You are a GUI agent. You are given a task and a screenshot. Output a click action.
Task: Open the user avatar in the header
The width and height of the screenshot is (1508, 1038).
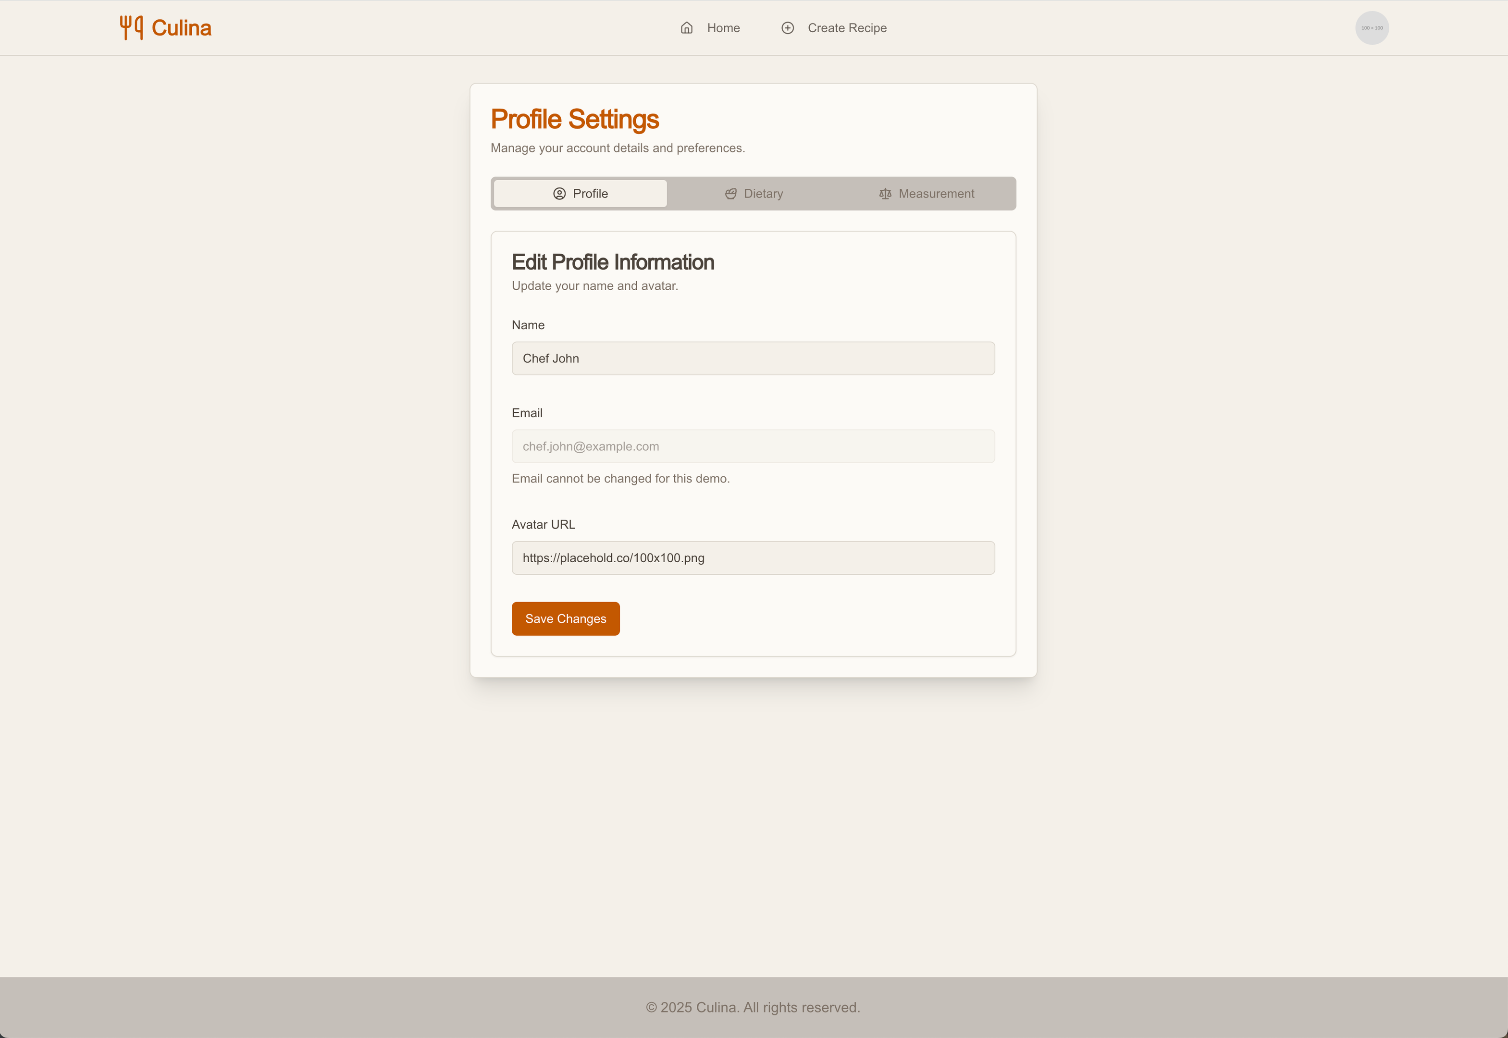pyautogui.click(x=1372, y=28)
